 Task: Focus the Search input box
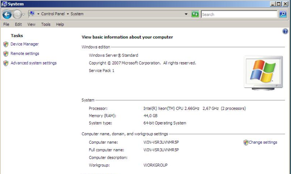(239, 14)
